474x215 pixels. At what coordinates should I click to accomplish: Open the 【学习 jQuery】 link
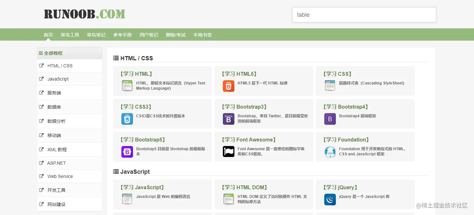tap(340, 187)
